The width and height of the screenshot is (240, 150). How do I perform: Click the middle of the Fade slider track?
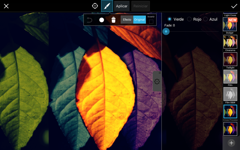click(192, 31)
